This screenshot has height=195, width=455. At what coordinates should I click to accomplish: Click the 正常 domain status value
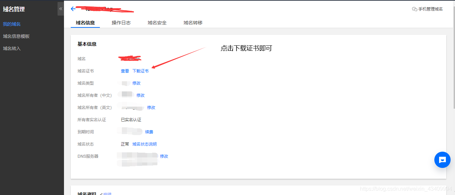pos(125,144)
